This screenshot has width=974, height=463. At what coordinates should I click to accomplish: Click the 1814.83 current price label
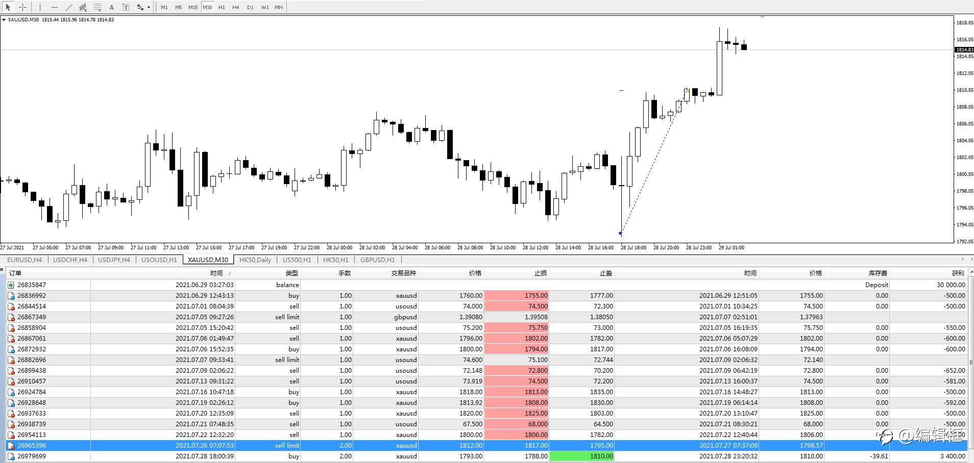964,49
